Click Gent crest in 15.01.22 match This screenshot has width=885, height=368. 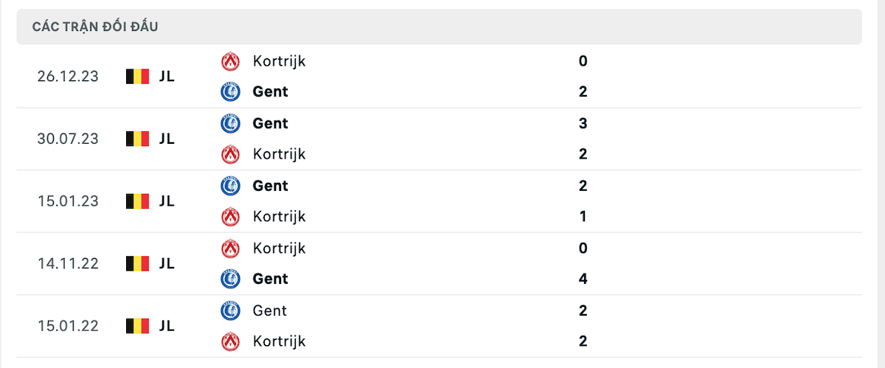(x=231, y=311)
